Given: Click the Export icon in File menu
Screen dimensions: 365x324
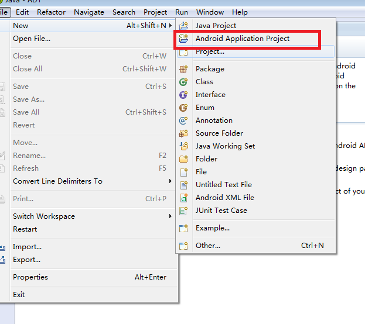Looking at the screenshot, I should pos(2,260).
